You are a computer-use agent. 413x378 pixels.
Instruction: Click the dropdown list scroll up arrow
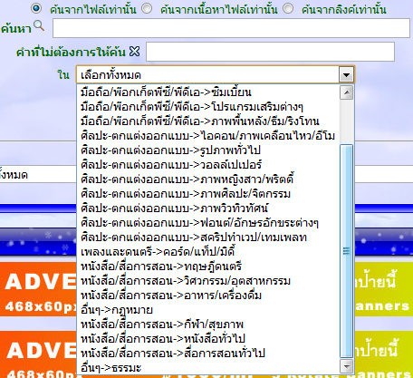(347, 92)
